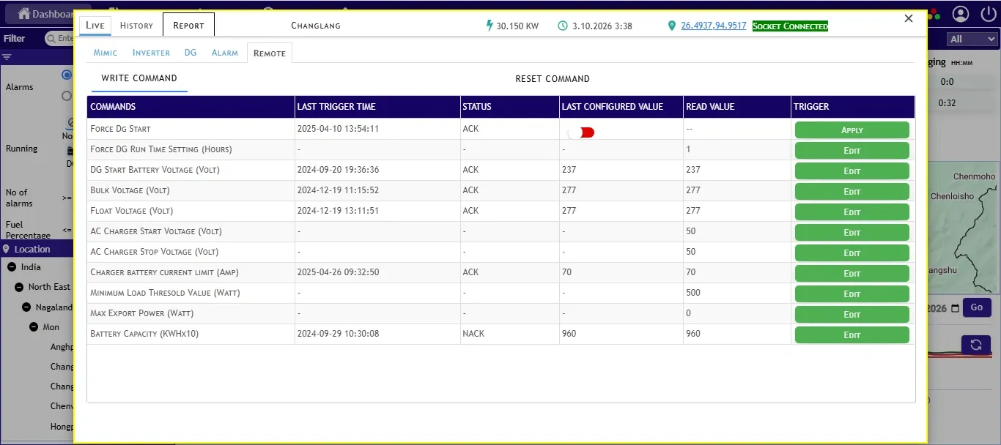Edit AC Charger Start Voltage
The height and width of the screenshot is (445, 1001).
(x=852, y=232)
